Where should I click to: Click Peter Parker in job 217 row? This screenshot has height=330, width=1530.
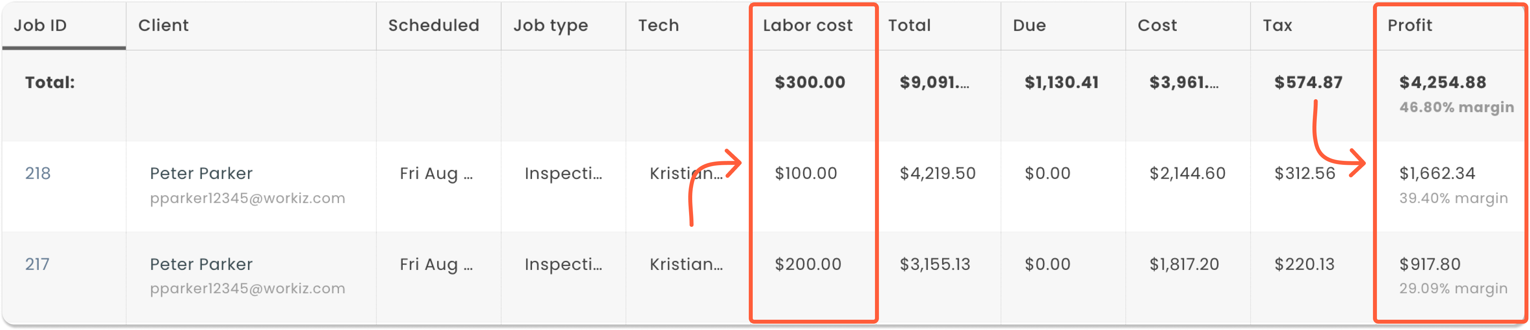point(201,264)
